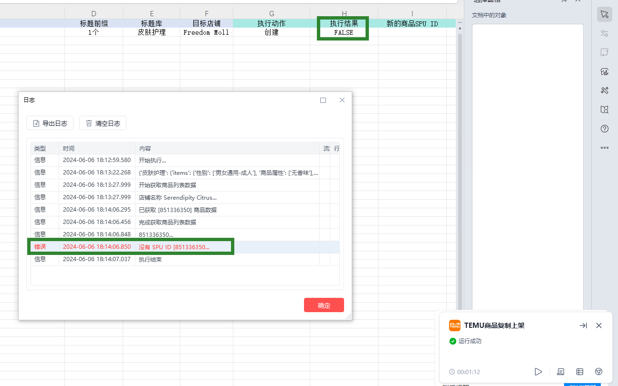This screenshot has width=618, height=386.
Task: Select the log row 执行结束
Action: (x=185, y=259)
